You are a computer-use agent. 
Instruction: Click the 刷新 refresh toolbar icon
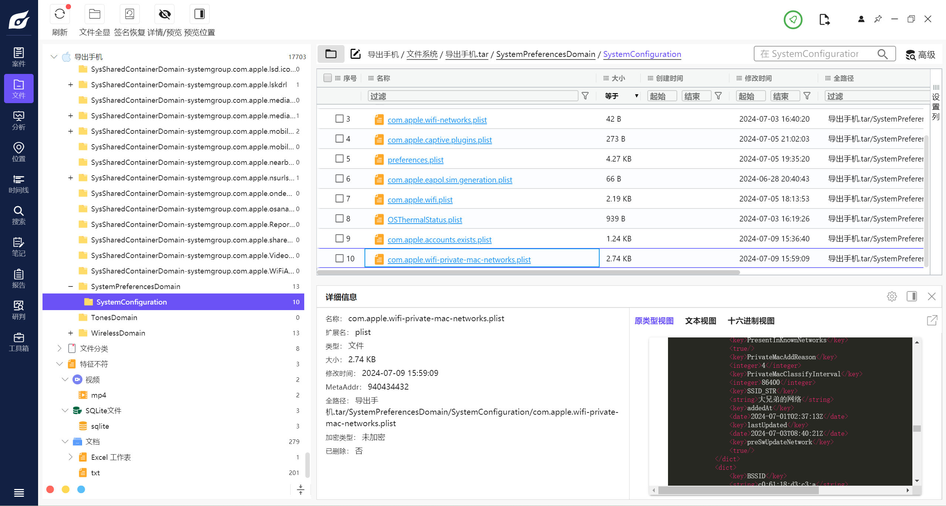[x=60, y=14]
